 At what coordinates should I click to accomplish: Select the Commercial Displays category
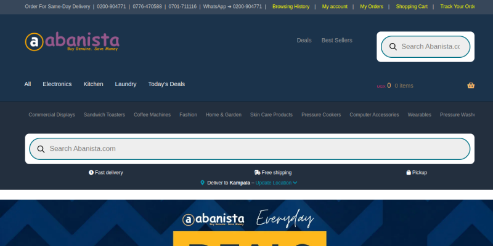click(x=52, y=115)
